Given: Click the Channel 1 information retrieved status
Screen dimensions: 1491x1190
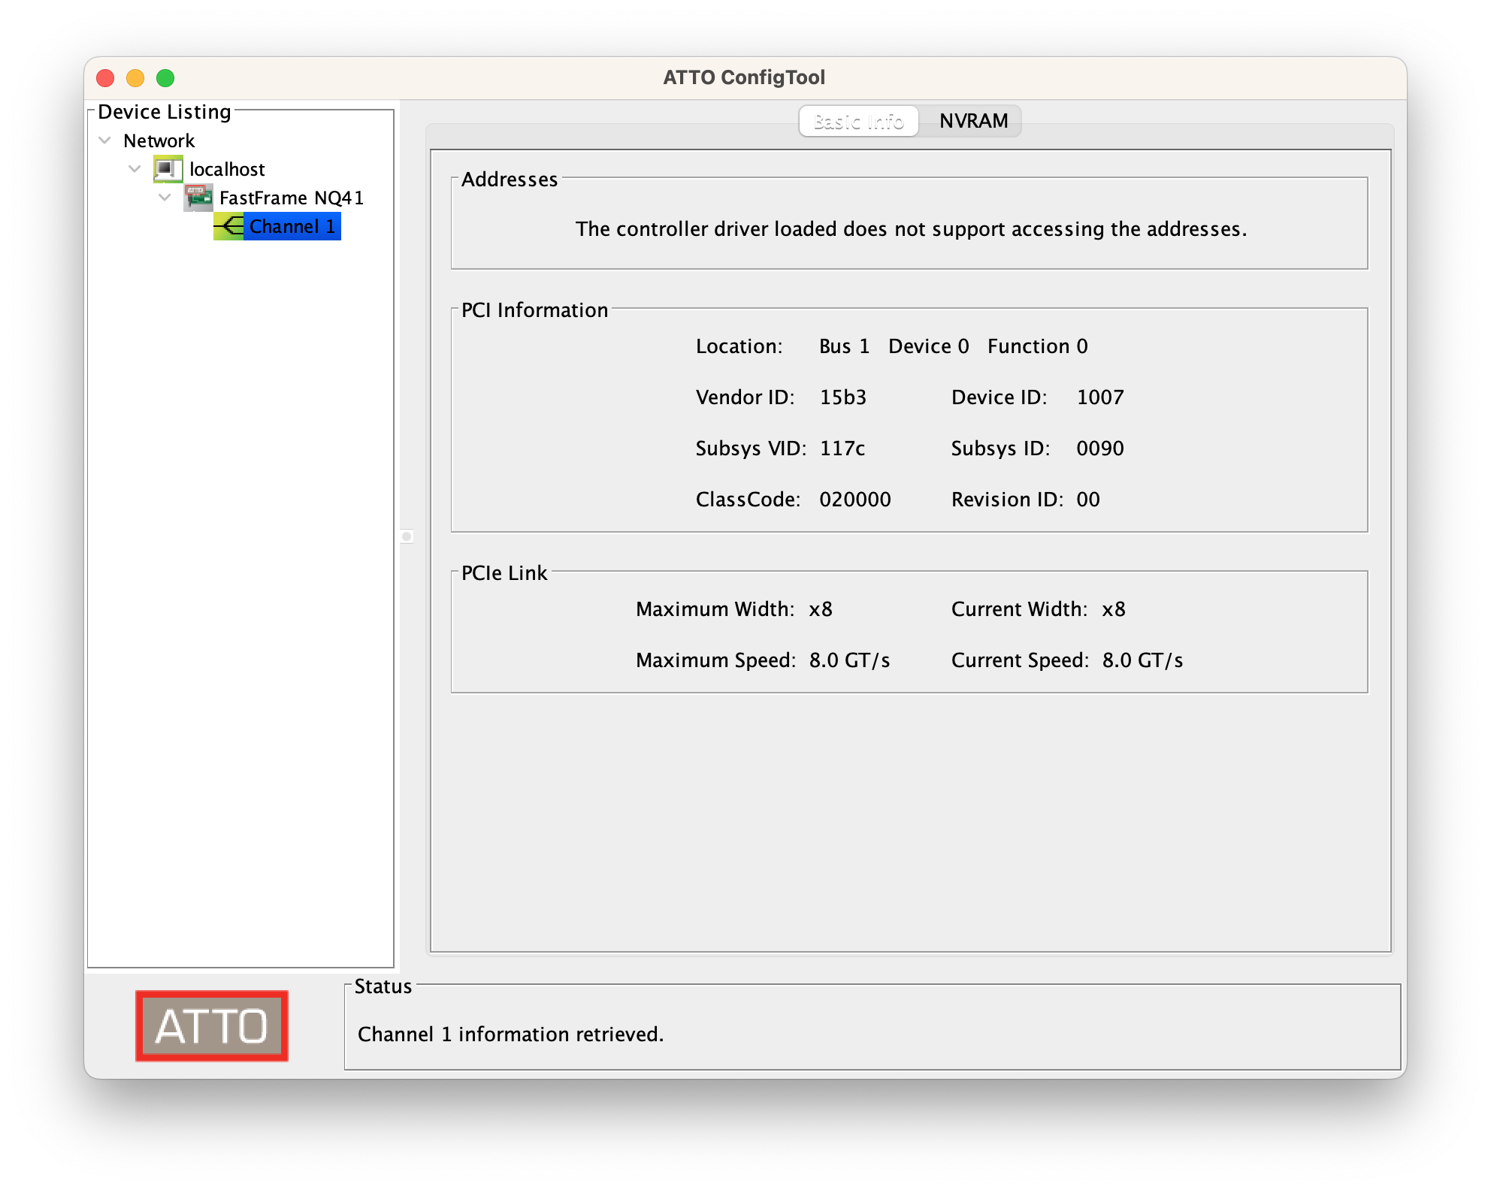Looking at the screenshot, I should [510, 1034].
